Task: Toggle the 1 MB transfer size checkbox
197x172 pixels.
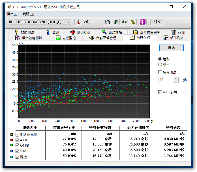Action: pyautogui.click(x=18, y=151)
